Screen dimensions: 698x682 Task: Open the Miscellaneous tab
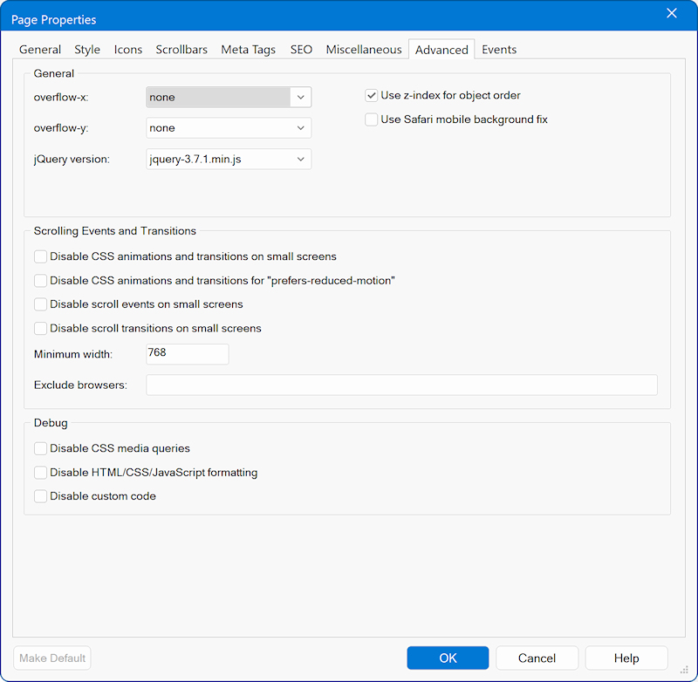point(364,50)
